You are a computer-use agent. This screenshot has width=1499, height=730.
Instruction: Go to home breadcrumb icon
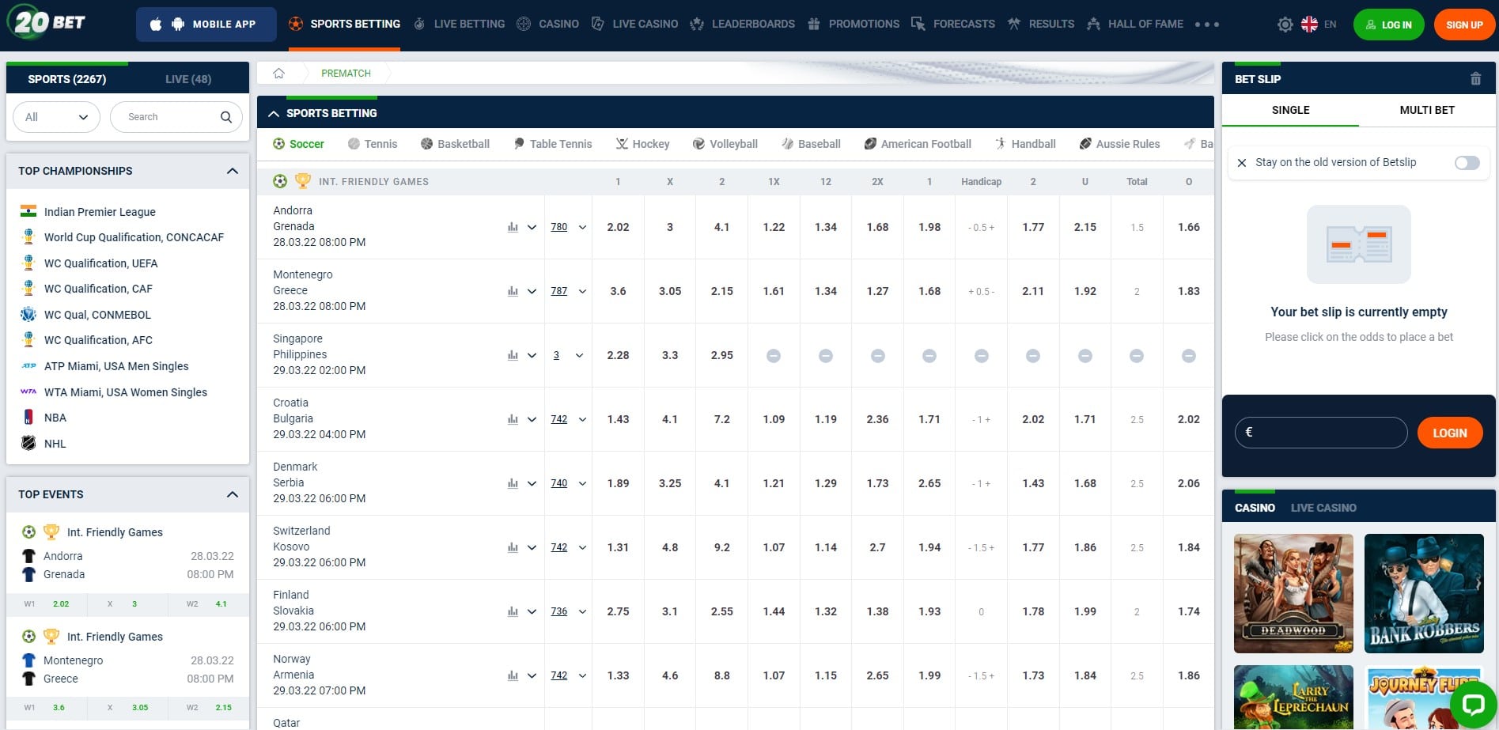278,74
